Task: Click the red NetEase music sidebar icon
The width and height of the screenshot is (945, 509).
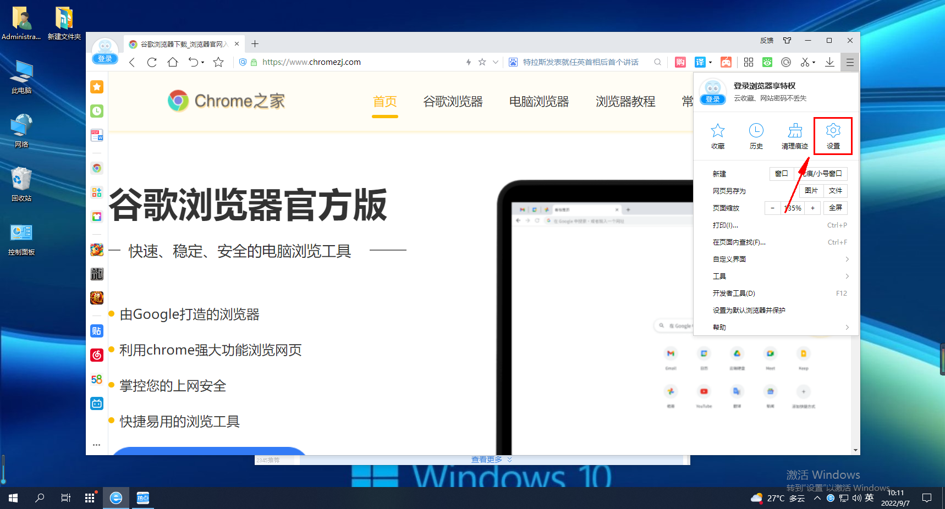Action: coord(97,355)
